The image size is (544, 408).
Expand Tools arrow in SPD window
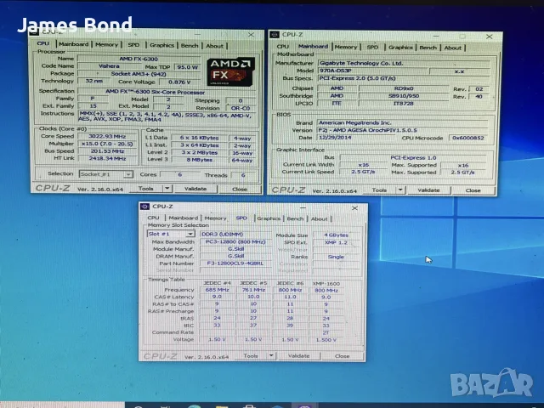coord(271,355)
